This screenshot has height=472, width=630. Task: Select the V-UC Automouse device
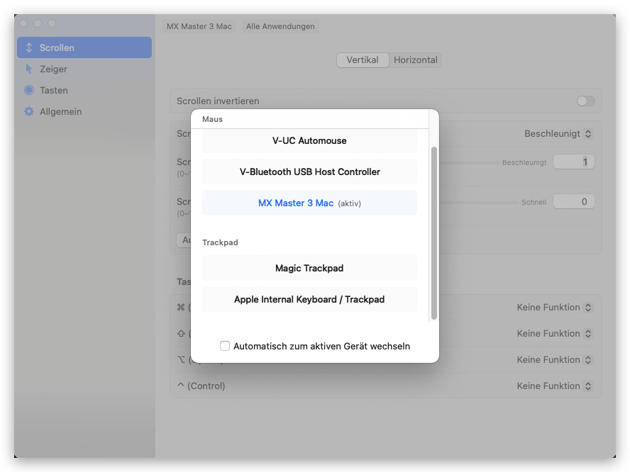click(x=309, y=140)
